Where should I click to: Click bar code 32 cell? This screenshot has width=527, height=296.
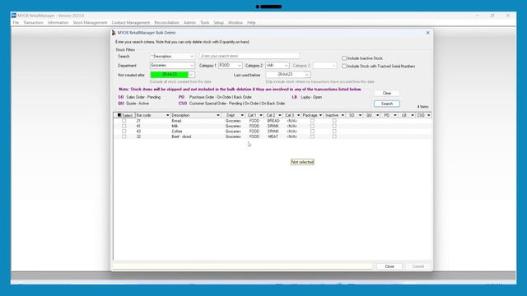pos(152,136)
